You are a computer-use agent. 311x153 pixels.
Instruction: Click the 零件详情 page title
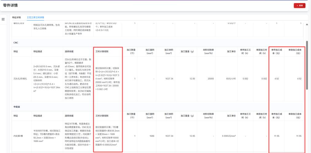coord(10,5)
